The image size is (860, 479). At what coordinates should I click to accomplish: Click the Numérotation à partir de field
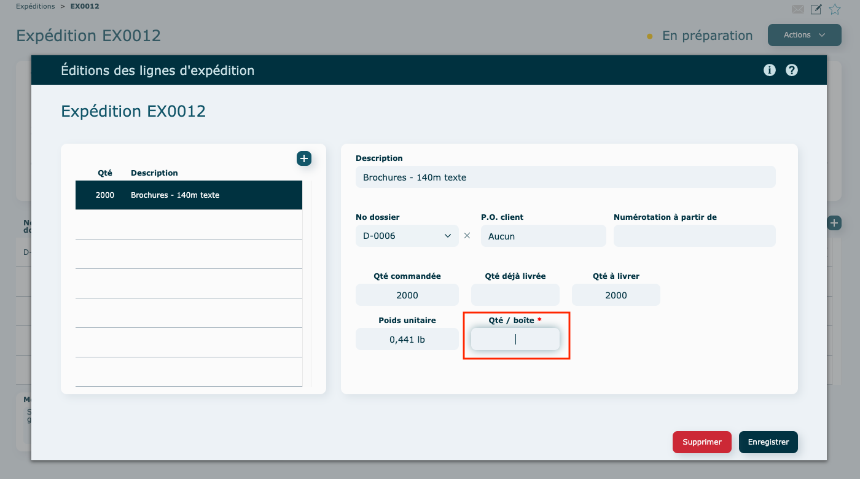click(x=694, y=236)
